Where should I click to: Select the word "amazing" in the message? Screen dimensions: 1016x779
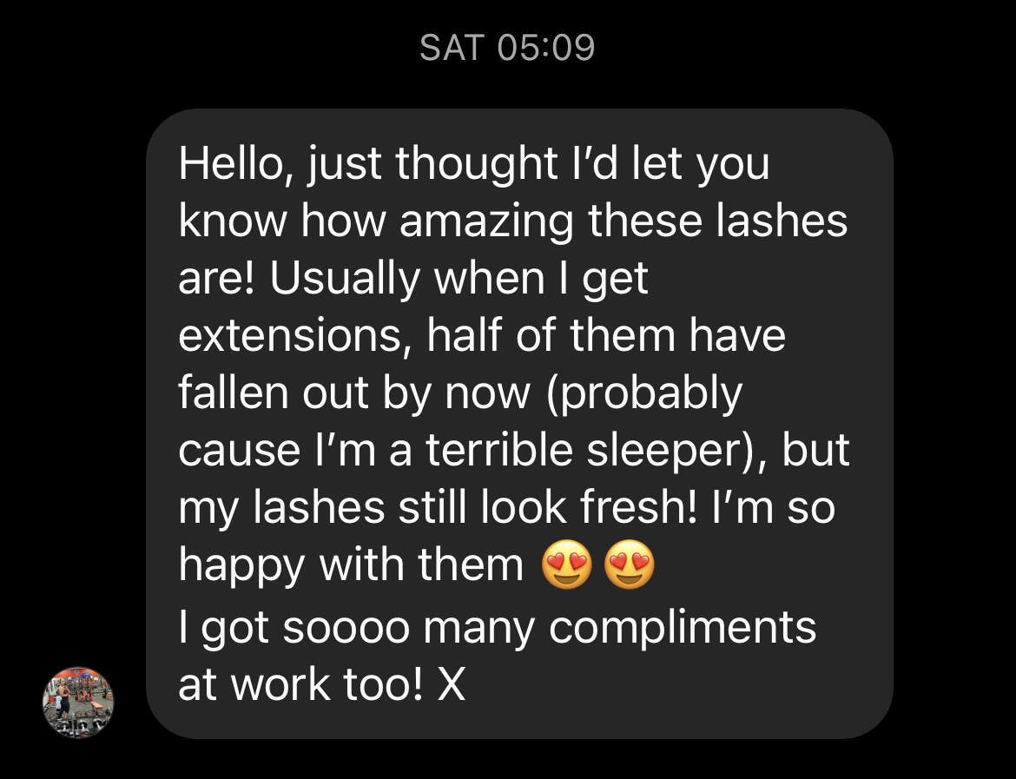point(487,221)
